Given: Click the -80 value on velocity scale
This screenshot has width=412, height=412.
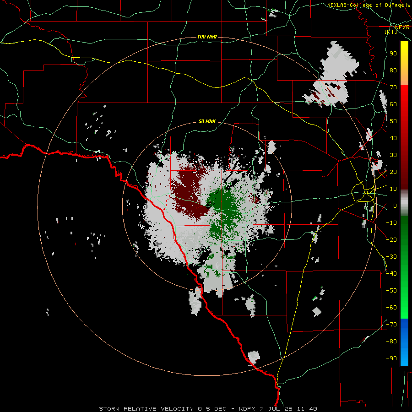Looking at the screenshot, I should [391, 342].
